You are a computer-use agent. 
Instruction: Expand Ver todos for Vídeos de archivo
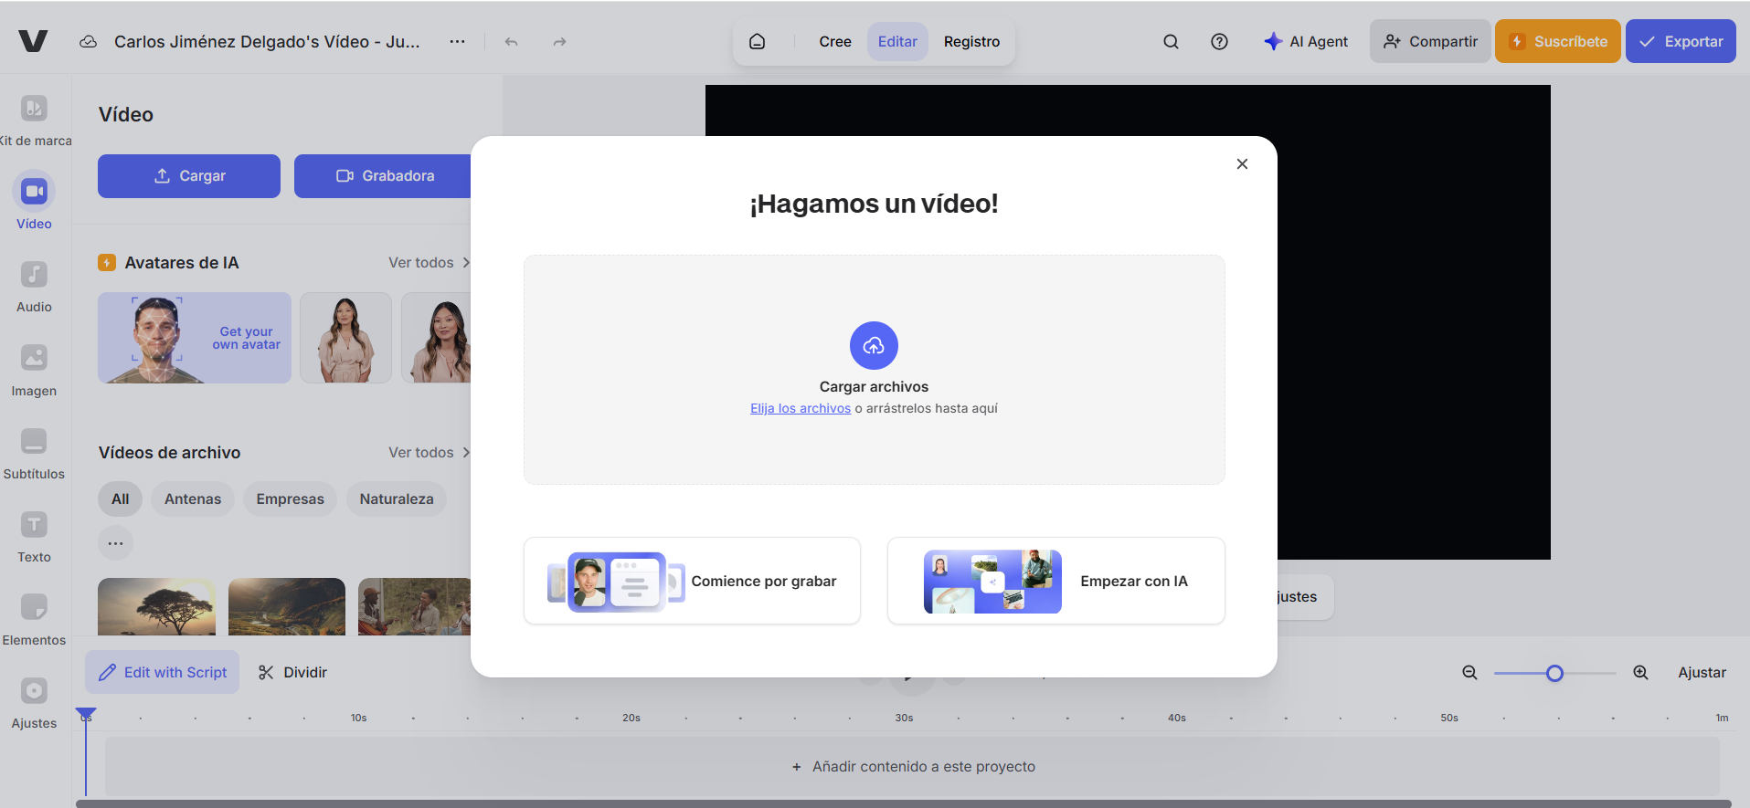pos(429,453)
